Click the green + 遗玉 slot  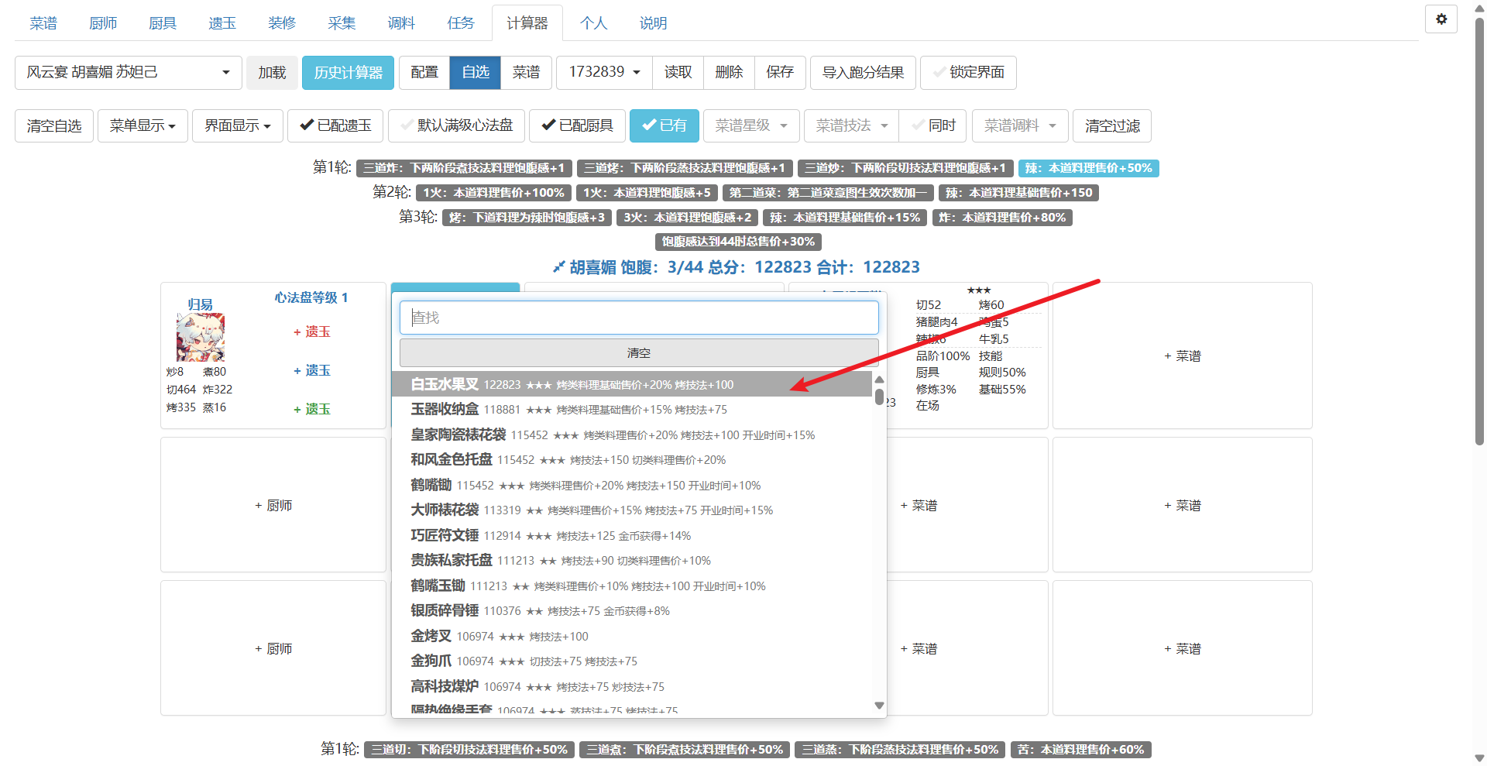[311, 409]
